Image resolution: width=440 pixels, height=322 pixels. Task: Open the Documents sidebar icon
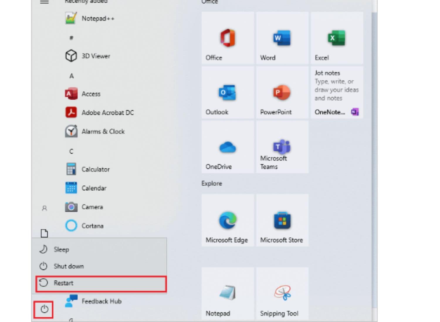pyautogui.click(x=44, y=233)
